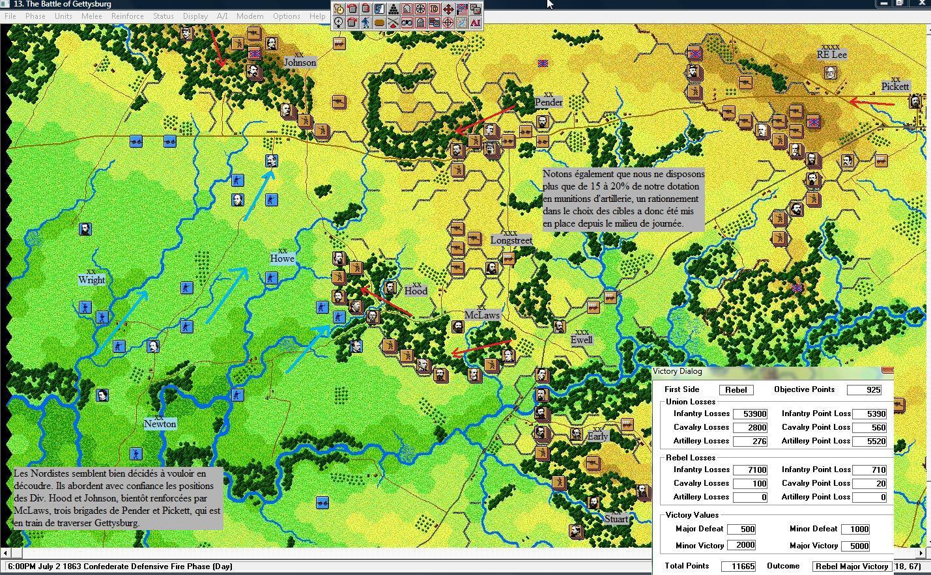Click the Rebel Infantry Losses value 7100
Image resolution: width=931 pixels, height=575 pixels.
pos(751,470)
